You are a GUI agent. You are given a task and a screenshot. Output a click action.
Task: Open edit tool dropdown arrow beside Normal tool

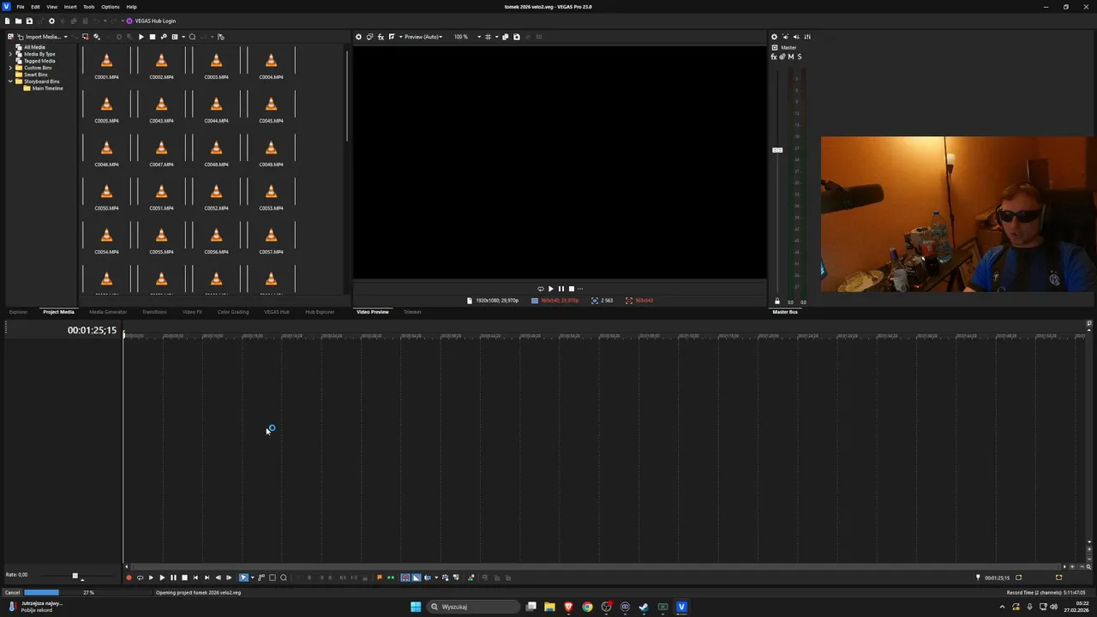point(252,578)
